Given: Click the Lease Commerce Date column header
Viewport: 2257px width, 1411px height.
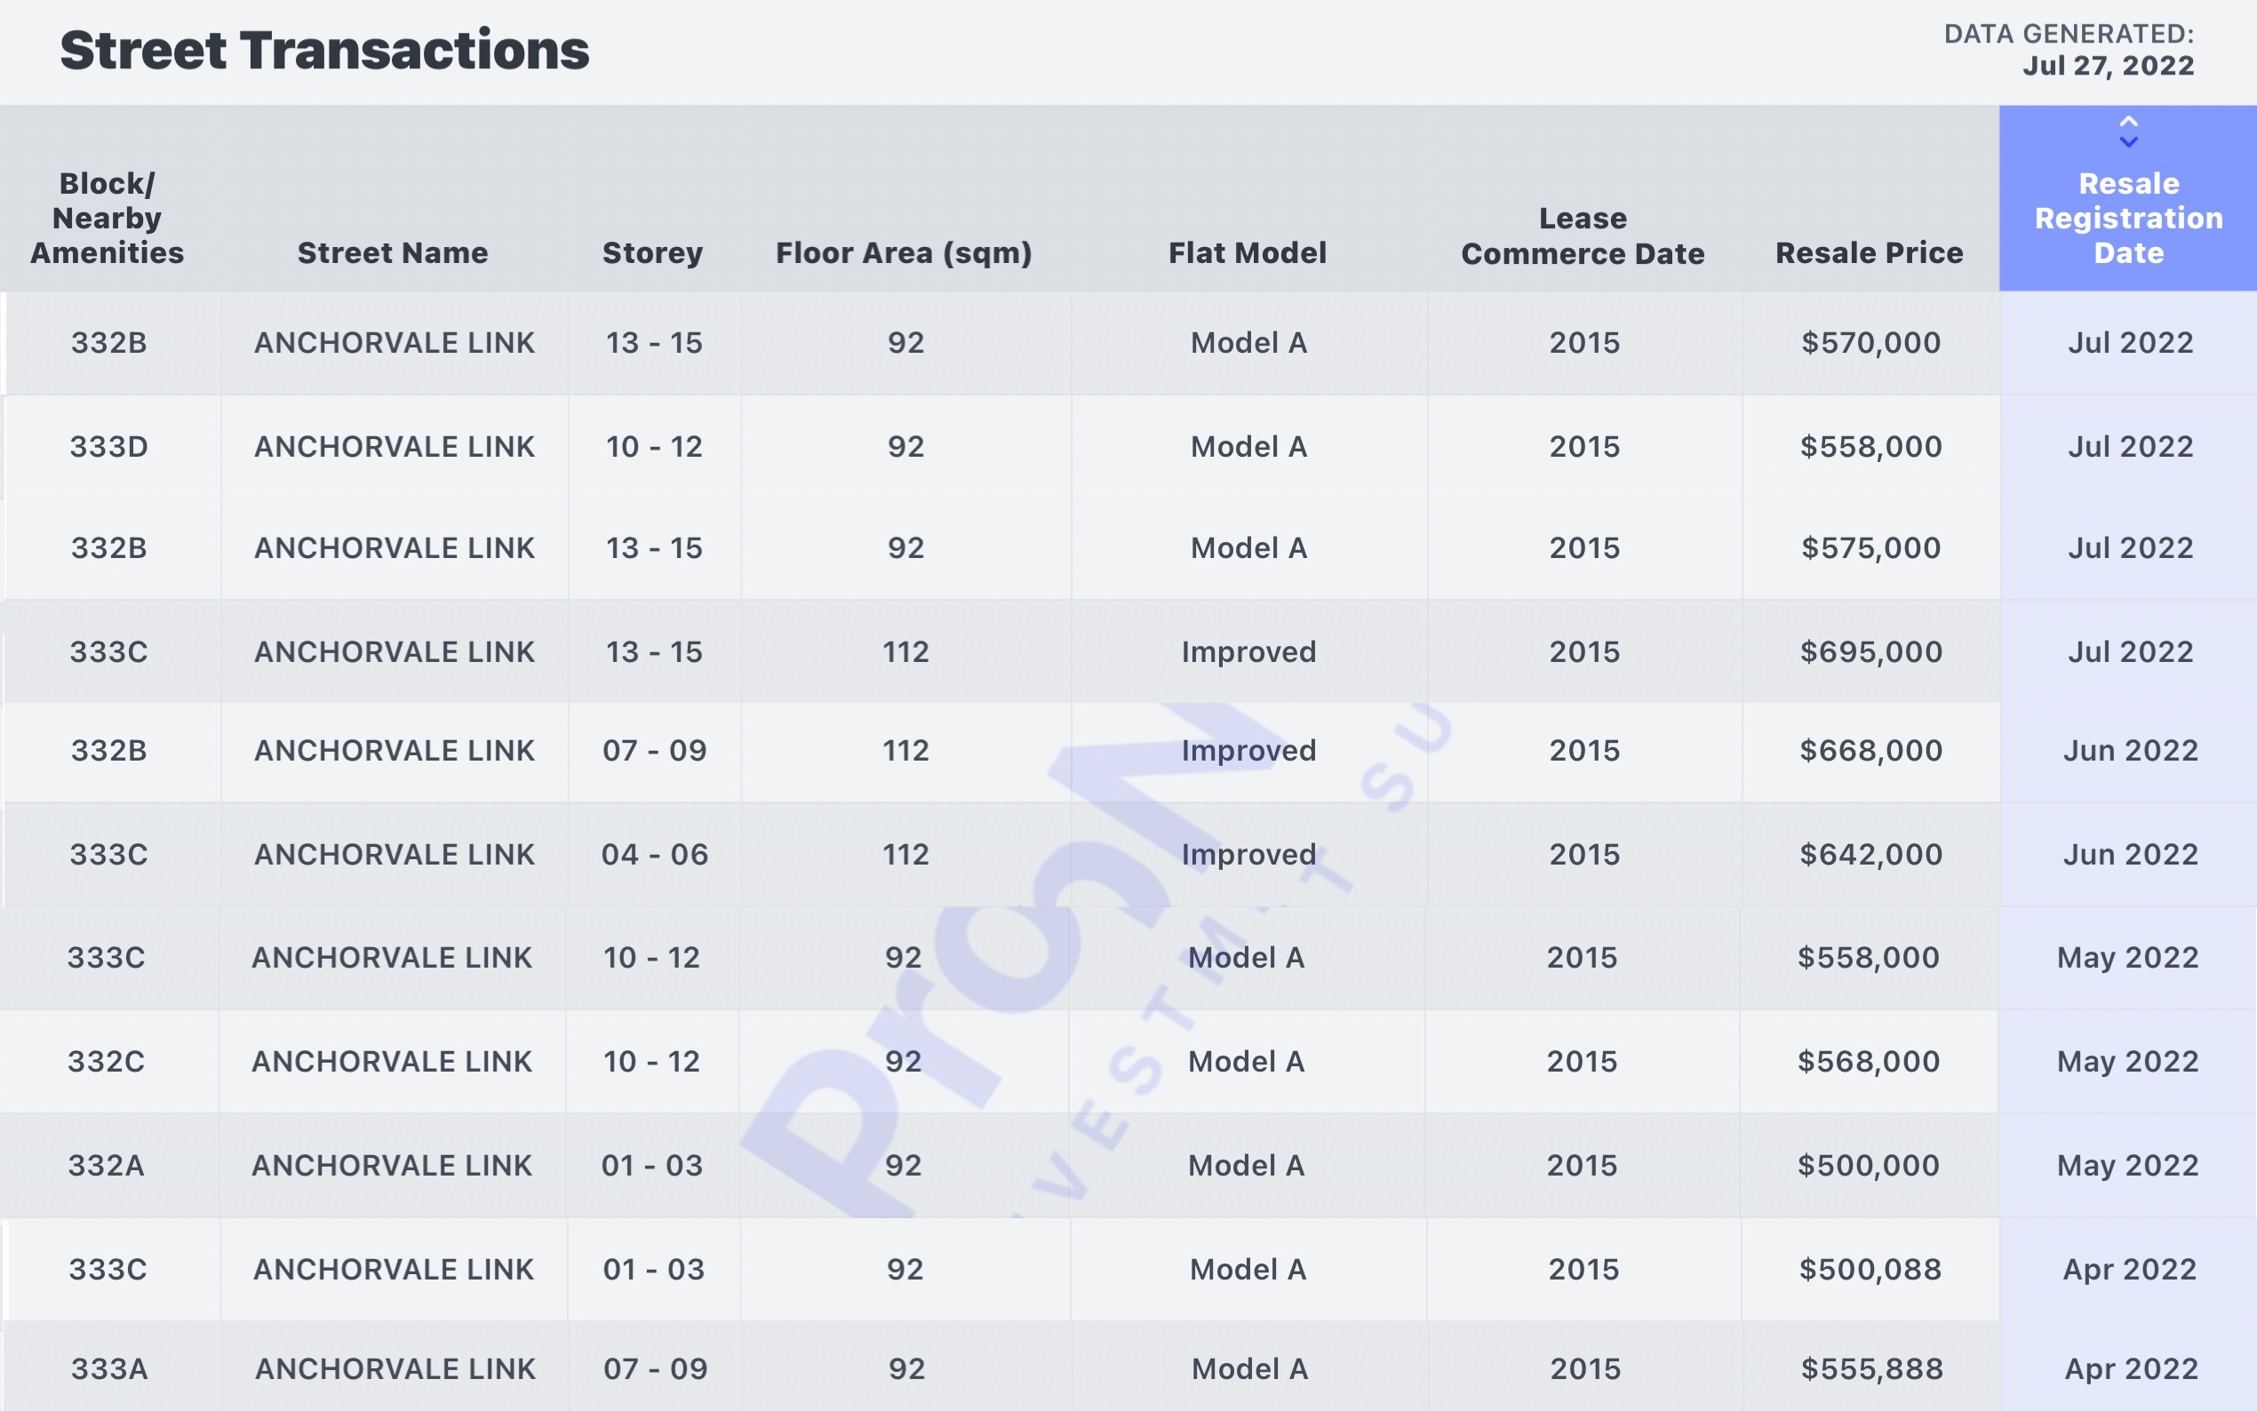Looking at the screenshot, I should tap(1583, 236).
